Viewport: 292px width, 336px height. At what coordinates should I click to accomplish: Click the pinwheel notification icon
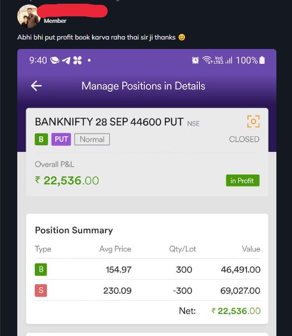77,61
